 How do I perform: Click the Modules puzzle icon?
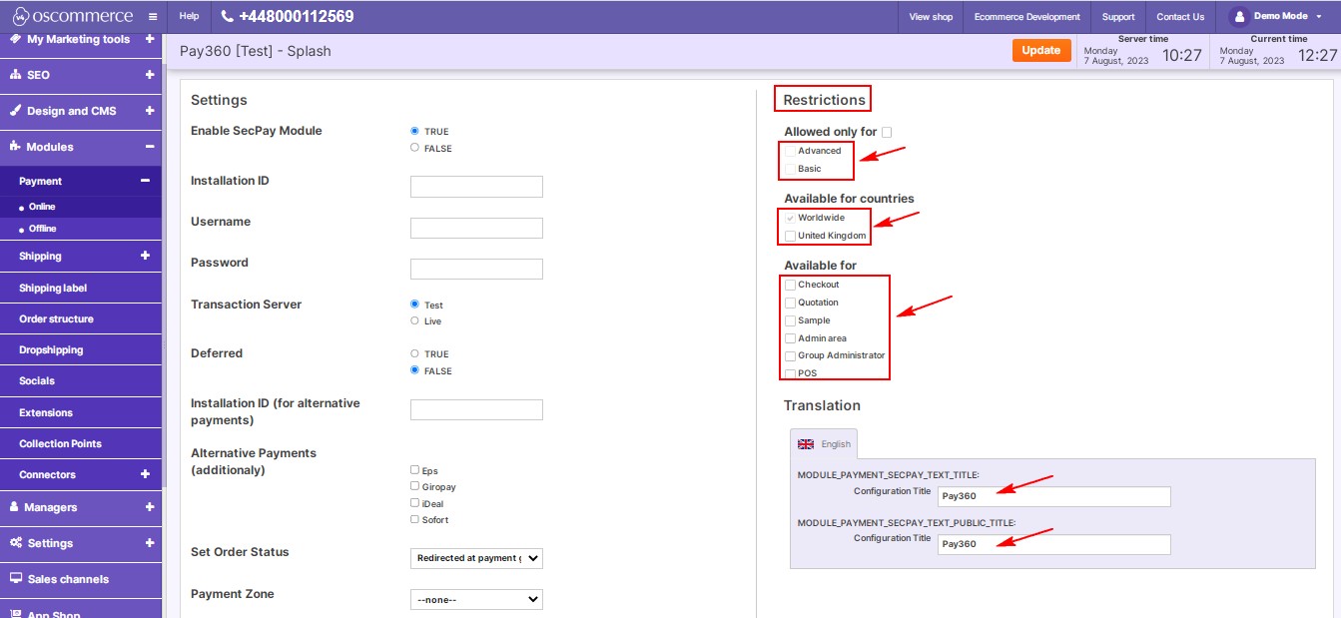15,147
